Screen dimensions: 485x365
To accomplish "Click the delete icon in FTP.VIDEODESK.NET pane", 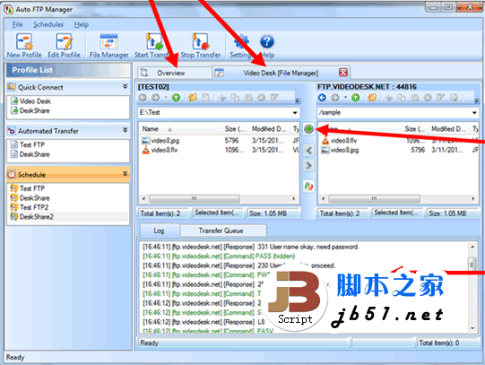I will (428, 98).
